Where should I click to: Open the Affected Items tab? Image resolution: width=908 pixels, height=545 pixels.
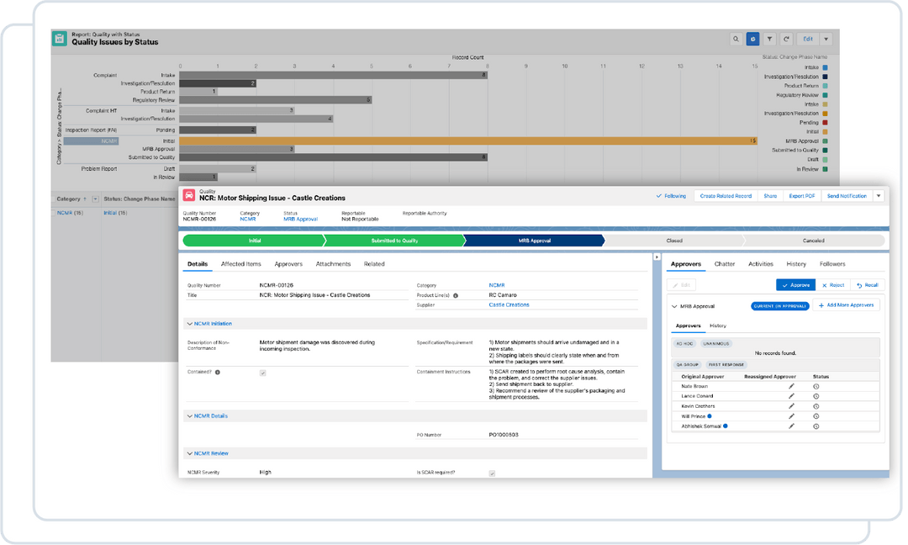240,263
